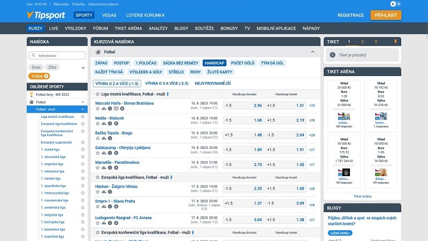Select VÝHRA O 3 A VÍCE (-2.5) subtab
Viewport: 428px width, 241px height.
point(167,84)
